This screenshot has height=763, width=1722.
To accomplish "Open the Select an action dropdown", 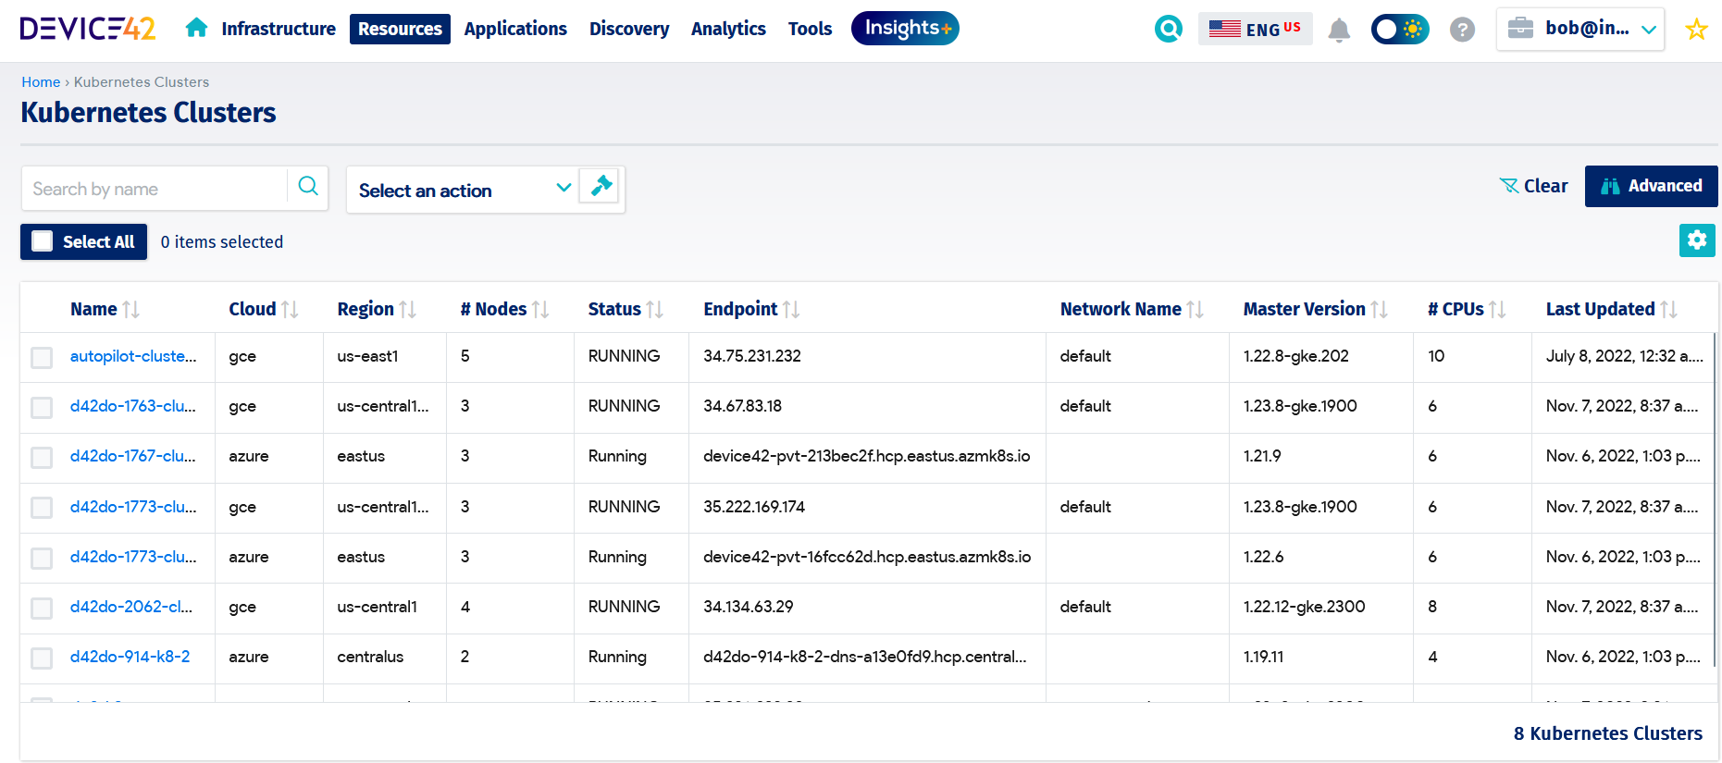I will click(464, 190).
